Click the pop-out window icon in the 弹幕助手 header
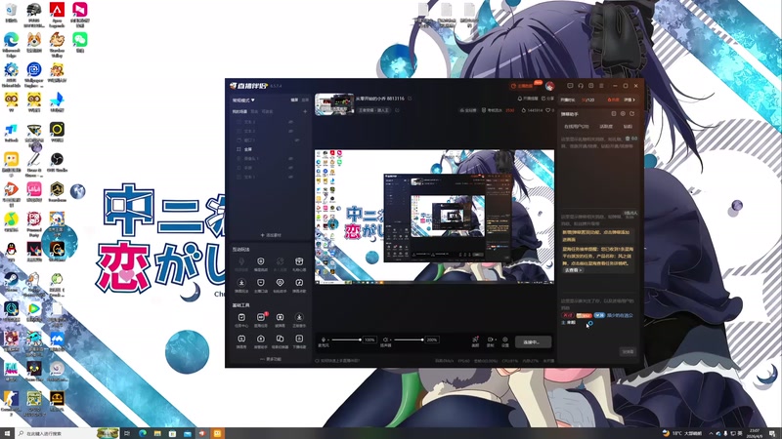Image resolution: width=782 pixels, height=439 pixels. pyautogui.click(x=614, y=114)
